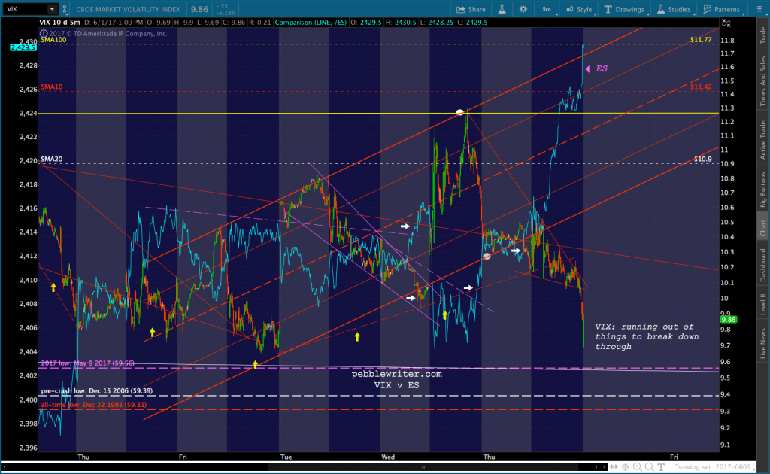Click the VIX symbol input field
770x474 pixels.
(x=26, y=9)
